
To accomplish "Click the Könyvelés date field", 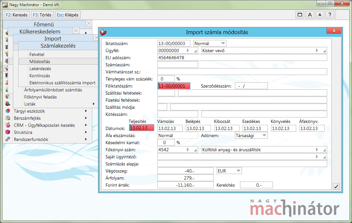I will 284,128.
